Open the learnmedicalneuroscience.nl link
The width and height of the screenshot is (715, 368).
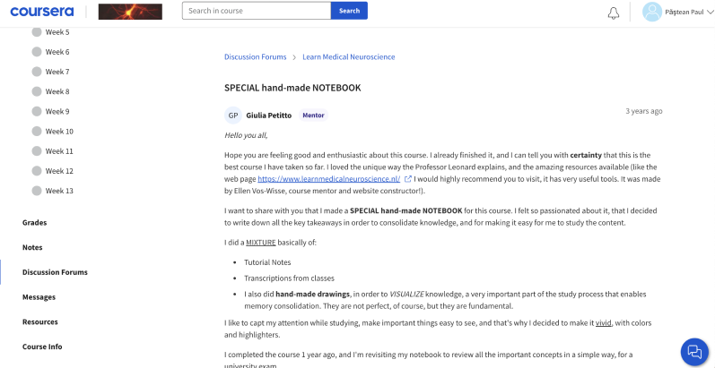coord(328,179)
